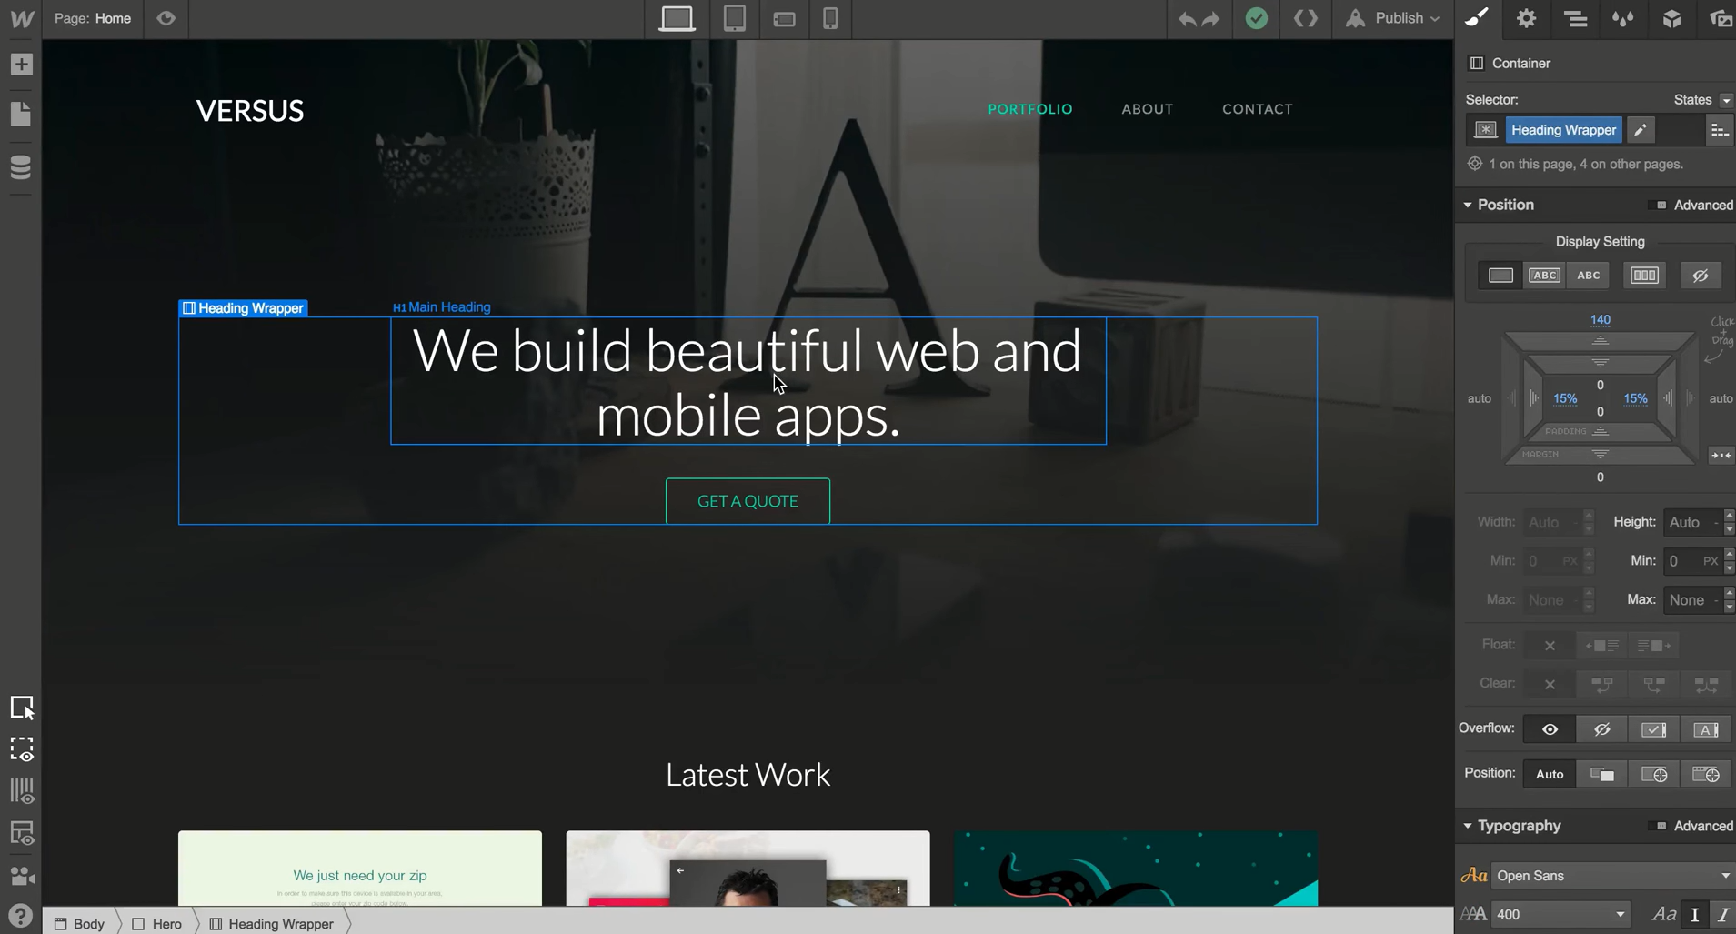Set overflow to hidden
This screenshot has height=934, width=1736.
click(1601, 729)
